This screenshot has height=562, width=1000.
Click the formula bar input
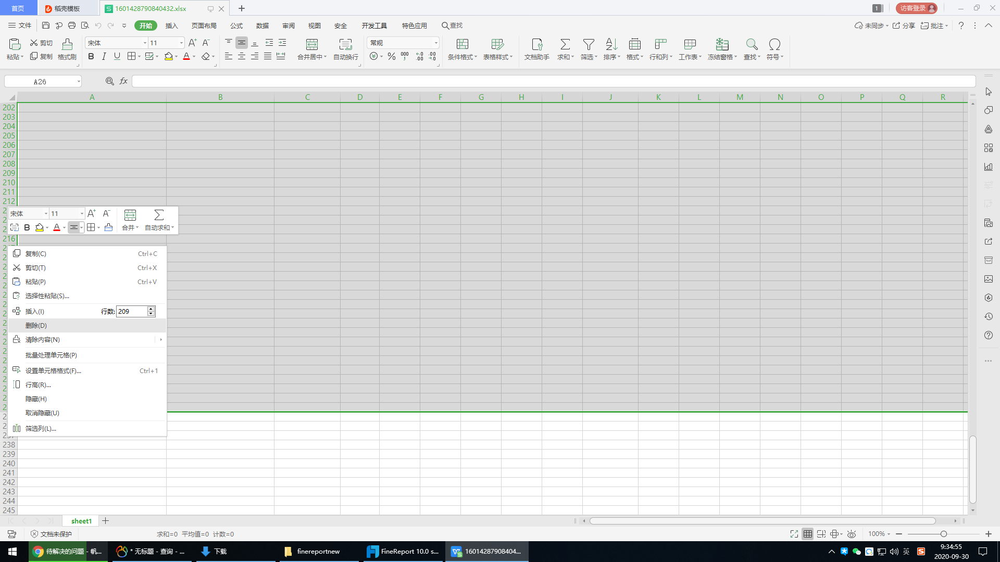[x=554, y=81]
